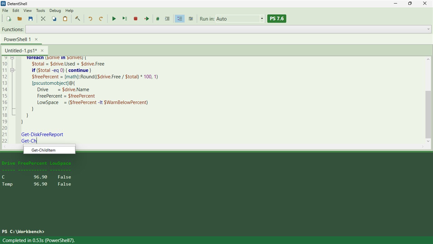Toggle the highlighted line-numbers list icon

(180, 19)
